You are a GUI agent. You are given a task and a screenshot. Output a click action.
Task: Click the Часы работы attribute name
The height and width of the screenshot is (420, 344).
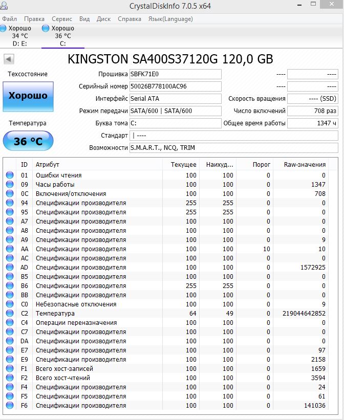(x=55, y=185)
